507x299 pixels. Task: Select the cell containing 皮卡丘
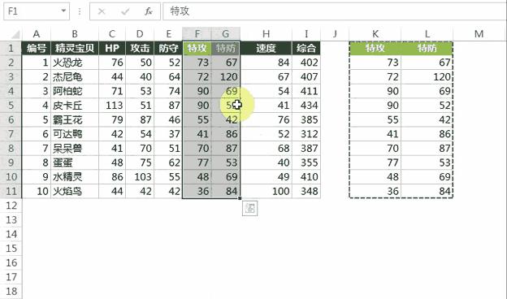coord(75,106)
